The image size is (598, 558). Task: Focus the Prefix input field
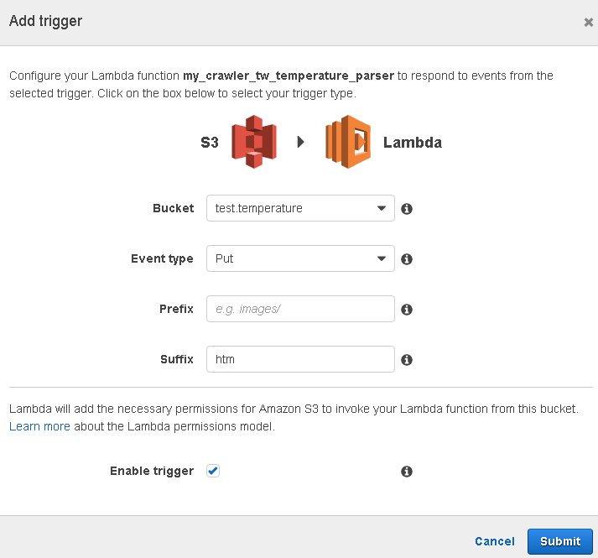click(300, 309)
